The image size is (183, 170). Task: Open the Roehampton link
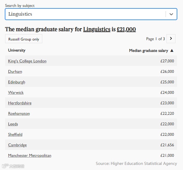19,114
